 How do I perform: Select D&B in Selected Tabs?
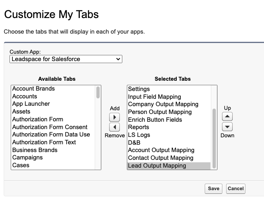click(x=169, y=143)
